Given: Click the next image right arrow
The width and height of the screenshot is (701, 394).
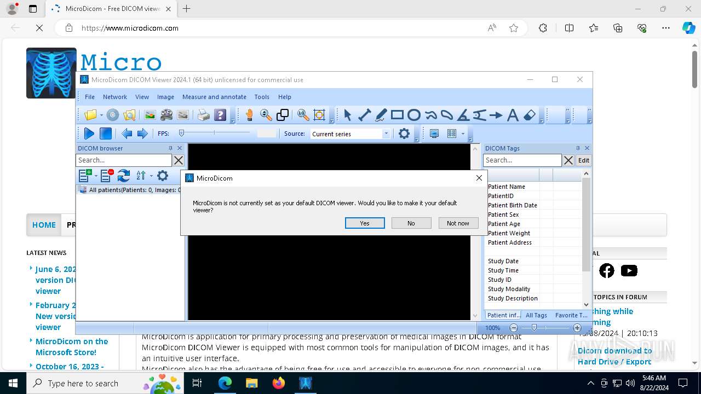Looking at the screenshot, I should [x=142, y=134].
